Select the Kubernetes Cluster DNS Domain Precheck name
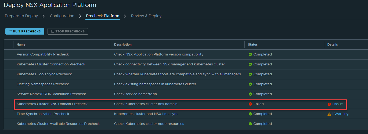This screenshot has height=134, width=368. 52,104
